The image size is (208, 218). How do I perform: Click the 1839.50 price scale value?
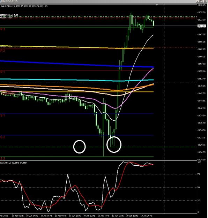[x=202, y=115]
